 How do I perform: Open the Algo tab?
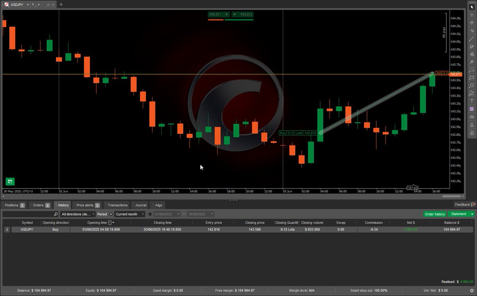pos(158,205)
